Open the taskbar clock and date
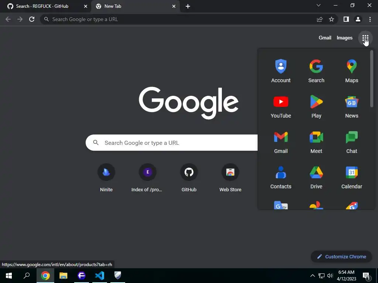Screen dimensions: 378x283 point(346,276)
